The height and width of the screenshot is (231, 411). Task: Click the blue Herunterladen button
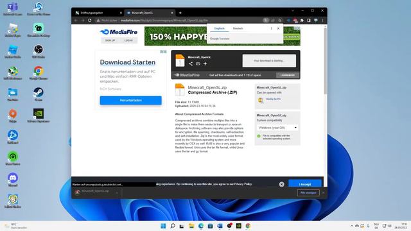pos(130,100)
